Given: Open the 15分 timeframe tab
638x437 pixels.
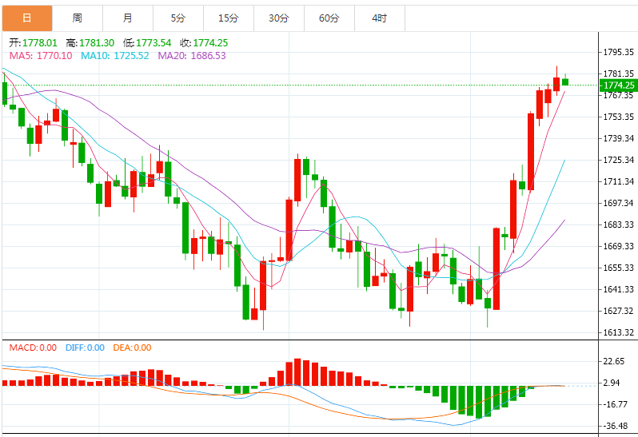Looking at the screenshot, I should (229, 18).
